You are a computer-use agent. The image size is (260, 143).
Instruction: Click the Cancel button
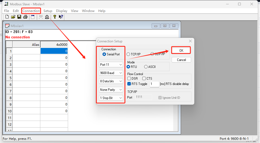pyautogui.click(x=181, y=60)
